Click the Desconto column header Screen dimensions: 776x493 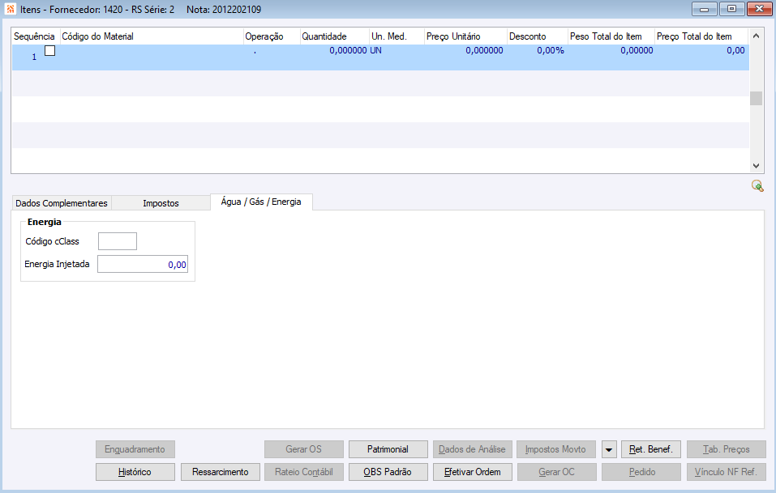point(538,36)
